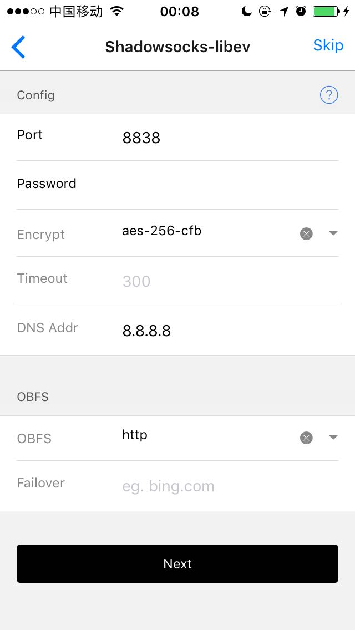The image size is (355, 630).
Task: Edit the Port field showing 8838
Action: click(222, 138)
